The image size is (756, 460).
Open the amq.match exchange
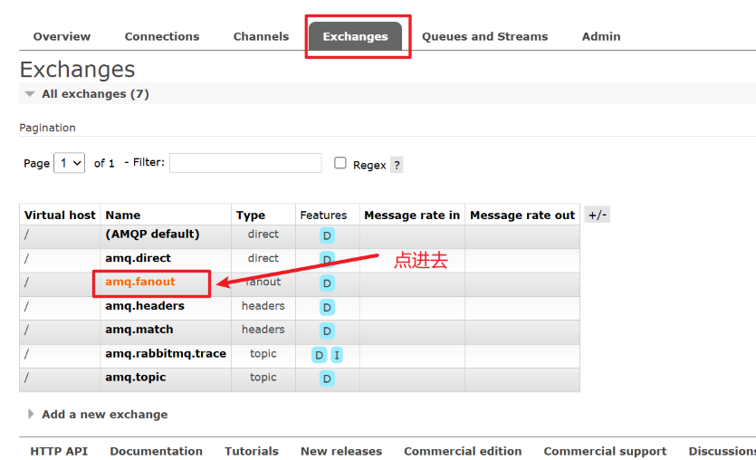[x=139, y=330]
